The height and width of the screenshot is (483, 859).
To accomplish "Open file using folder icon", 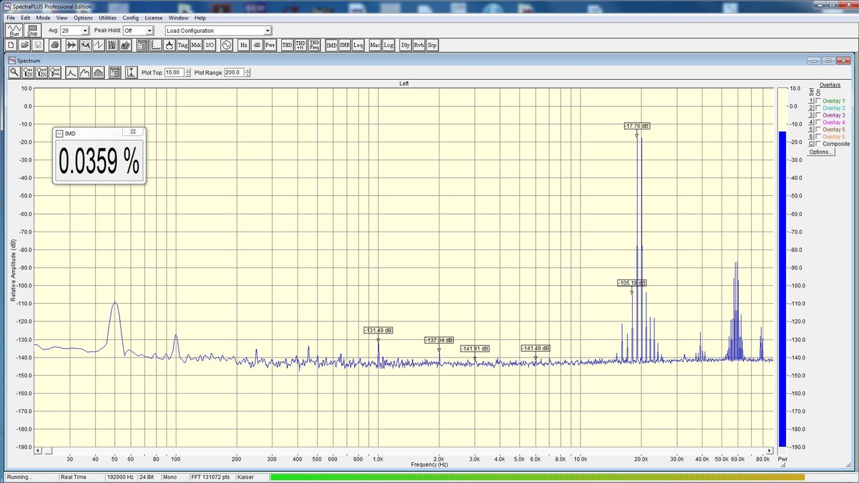I will point(24,45).
